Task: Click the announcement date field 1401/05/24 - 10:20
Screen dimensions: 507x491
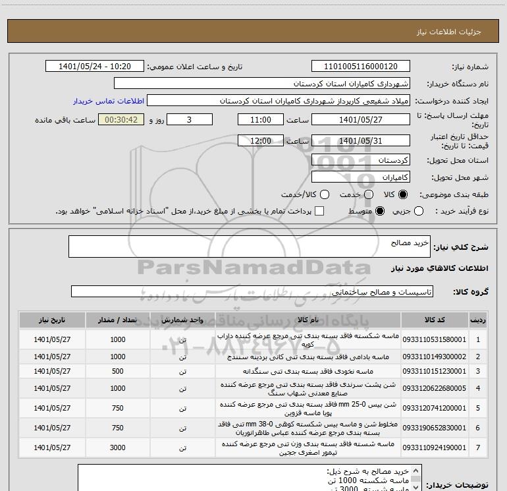Action: click(95, 67)
